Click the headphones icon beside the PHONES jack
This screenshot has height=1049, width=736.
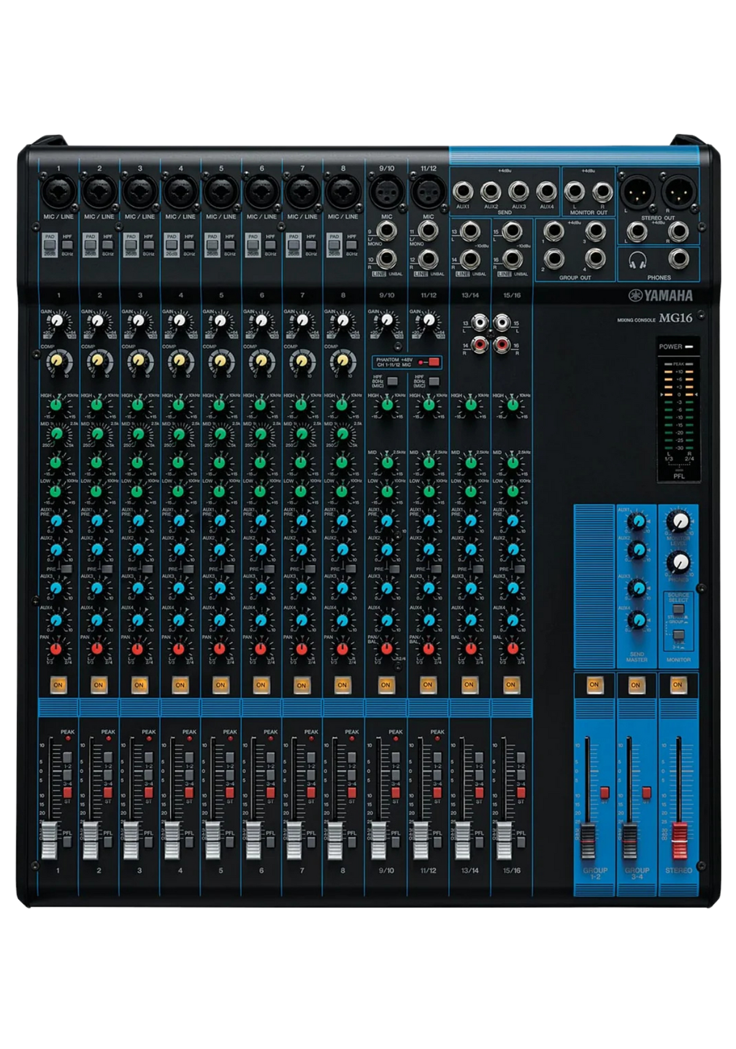(638, 259)
